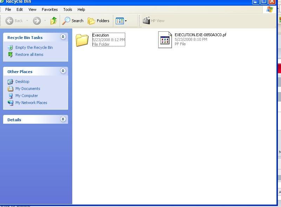Select the EXECUTION.EXE-0850A3C0.pf file icon
This screenshot has height=207, width=281.
[165, 40]
